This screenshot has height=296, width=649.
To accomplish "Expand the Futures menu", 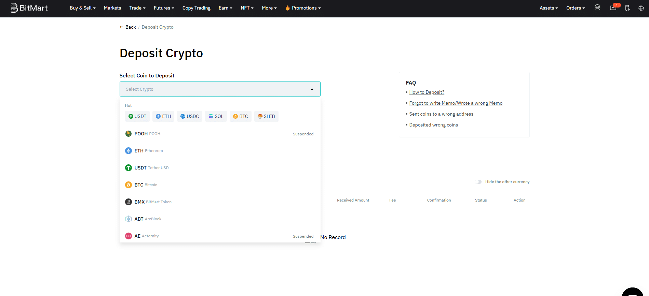I will click(164, 8).
